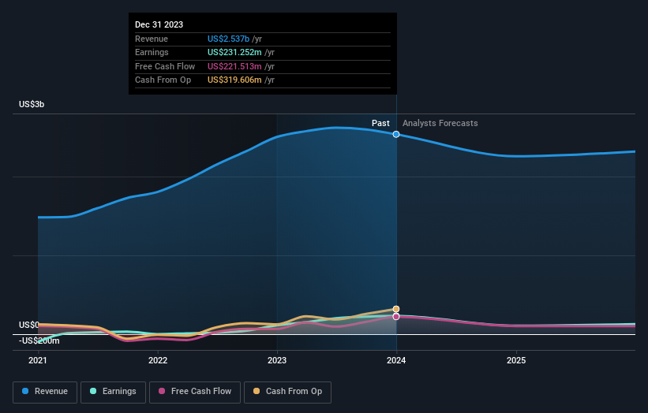Viewport: 648px width, 413px height.
Task: Click the orange Cash From Op legend dot
Action: (x=257, y=391)
